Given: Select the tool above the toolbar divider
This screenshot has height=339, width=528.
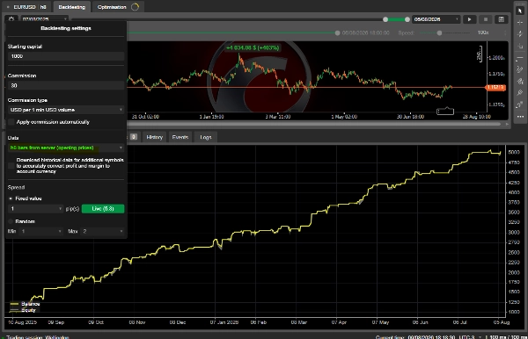Looking at the screenshot, I should [520, 46].
